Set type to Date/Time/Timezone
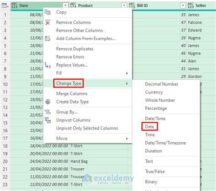The height and width of the screenshot is (191, 216). (165, 143)
